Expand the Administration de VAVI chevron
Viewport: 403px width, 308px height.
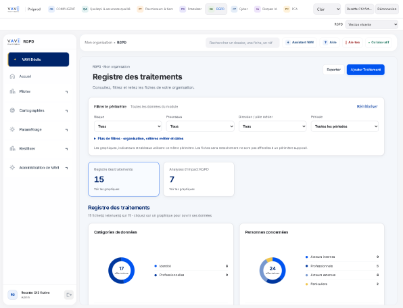[x=66, y=168]
